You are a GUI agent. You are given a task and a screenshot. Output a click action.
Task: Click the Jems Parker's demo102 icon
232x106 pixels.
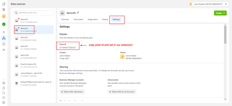click(17, 74)
